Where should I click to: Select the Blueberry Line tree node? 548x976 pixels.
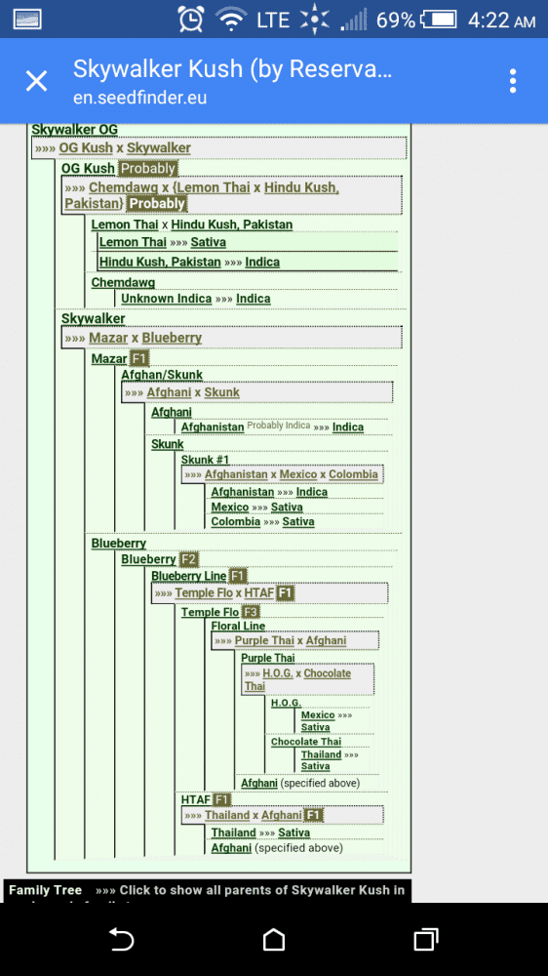tap(188, 576)
